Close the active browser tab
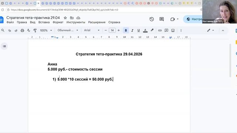 click(39, 3)
